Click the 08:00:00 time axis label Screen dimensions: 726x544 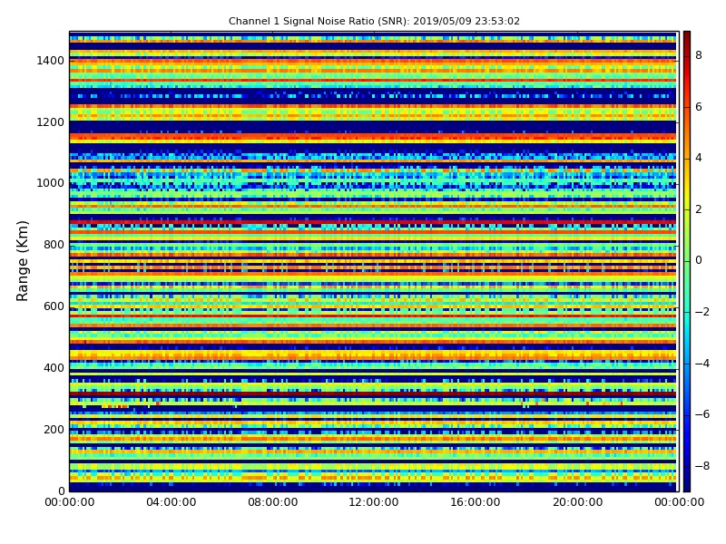(x=273, y=502)
